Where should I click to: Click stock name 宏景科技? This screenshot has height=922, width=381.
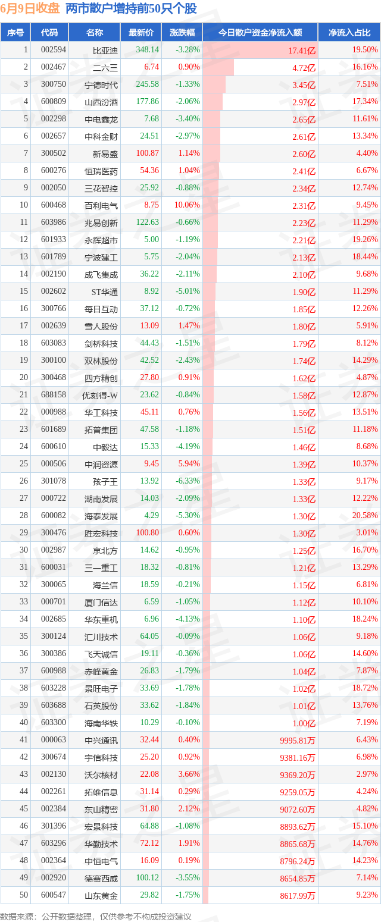101,827
